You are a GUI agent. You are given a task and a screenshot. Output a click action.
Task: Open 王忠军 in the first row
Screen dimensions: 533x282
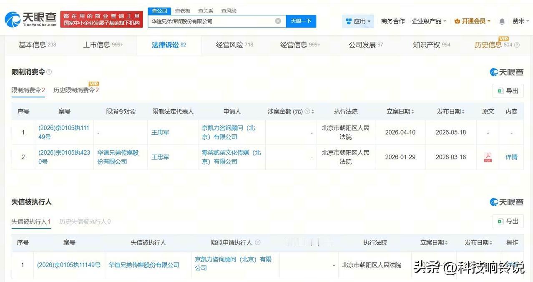(160, 132)
